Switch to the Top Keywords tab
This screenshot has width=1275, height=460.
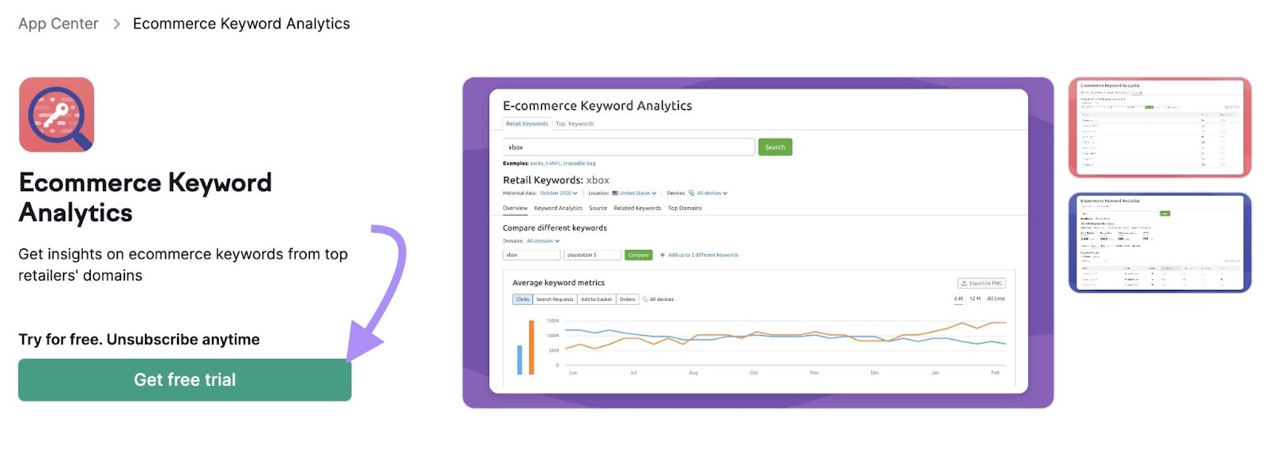click(575, 124)
